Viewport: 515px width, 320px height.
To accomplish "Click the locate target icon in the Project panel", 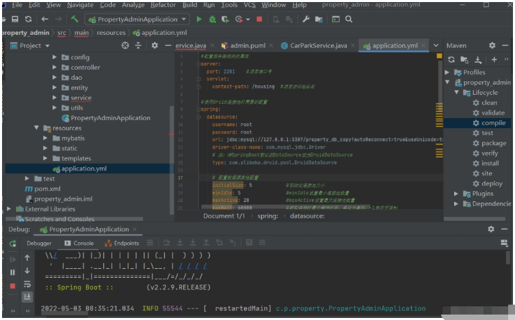I will 125,46.
